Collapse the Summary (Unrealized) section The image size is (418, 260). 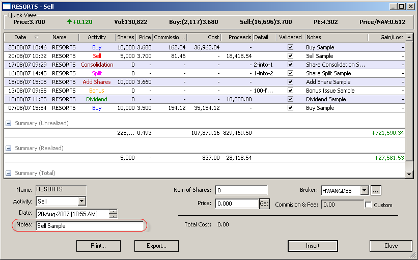click(x=9, y=123)
